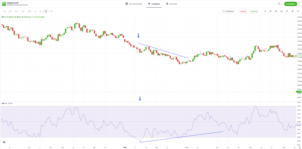This screenshot has width=302, height=149.
Task: Select the 1W timeframe
Action: click(51, 11)
